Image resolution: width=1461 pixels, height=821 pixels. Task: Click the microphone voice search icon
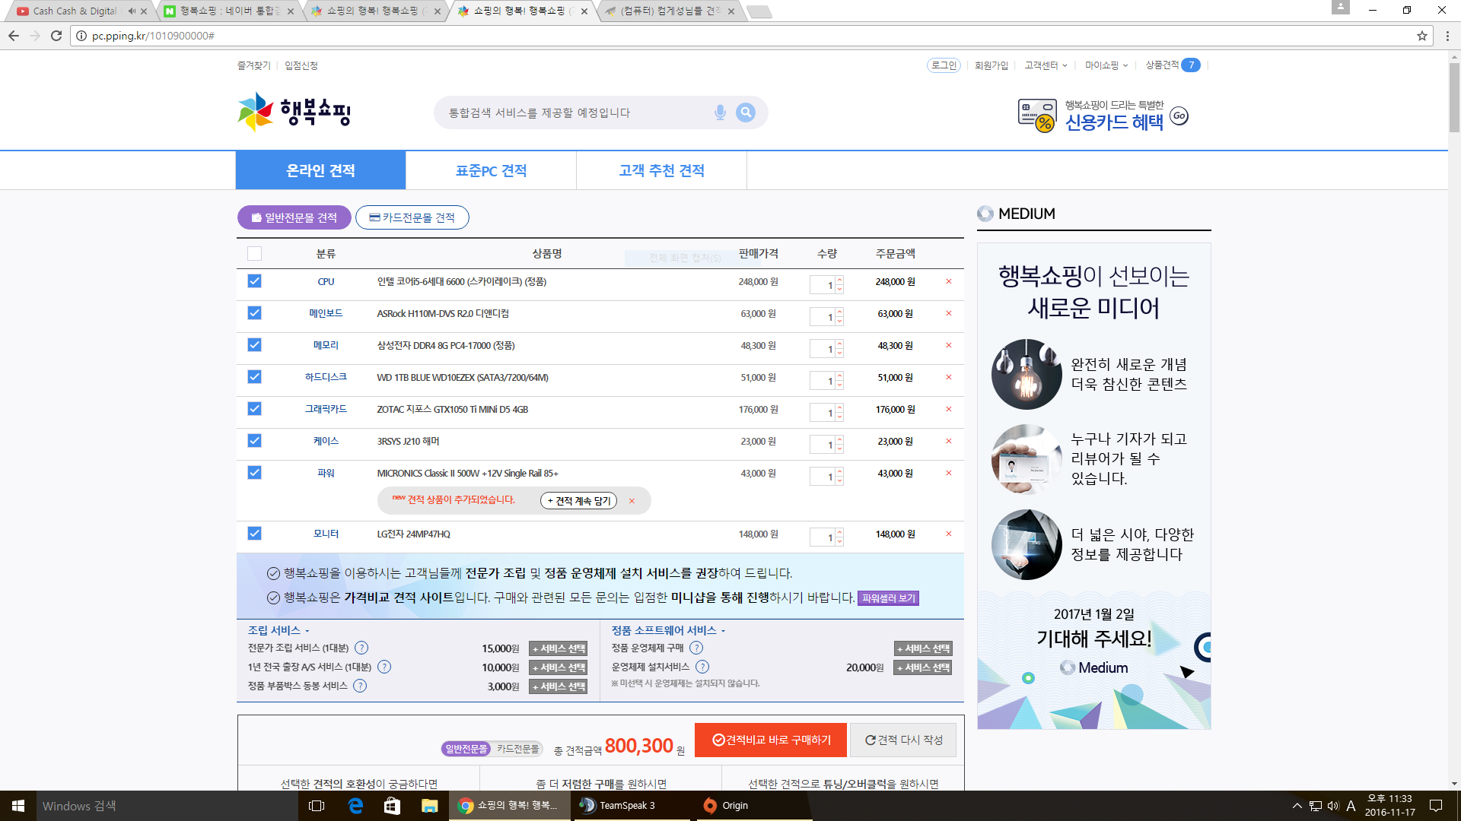tap(720, 113)
